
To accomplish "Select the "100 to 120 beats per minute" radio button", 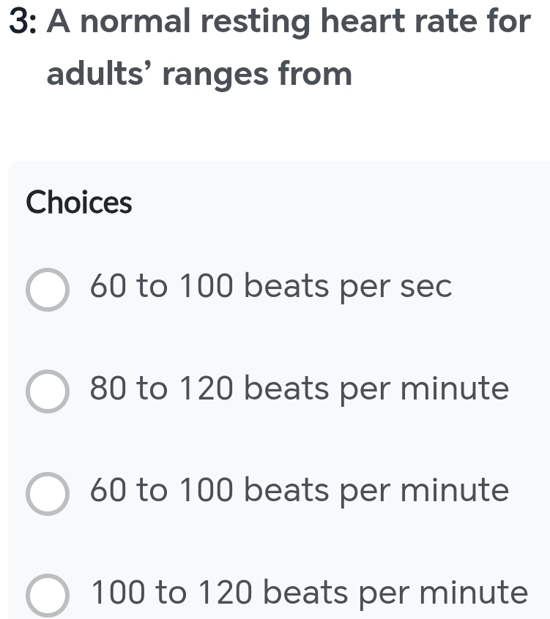I will 47,596.
